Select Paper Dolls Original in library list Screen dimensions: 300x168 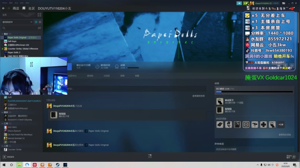coord(21,37)
